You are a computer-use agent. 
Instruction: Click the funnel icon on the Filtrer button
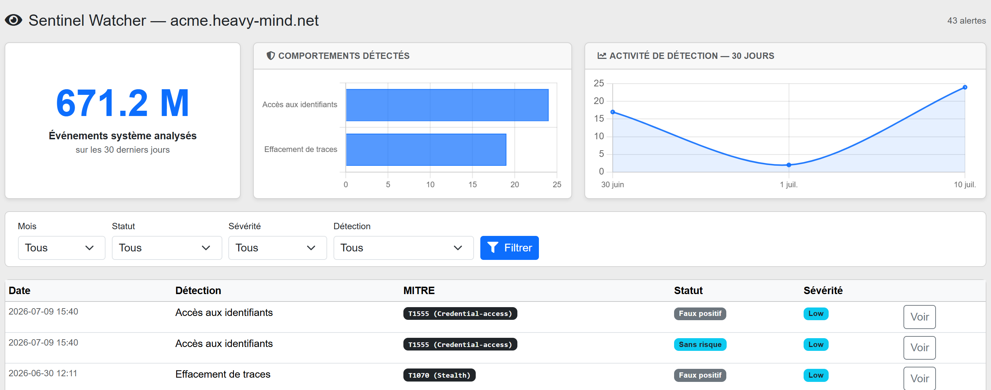(492, 248)
